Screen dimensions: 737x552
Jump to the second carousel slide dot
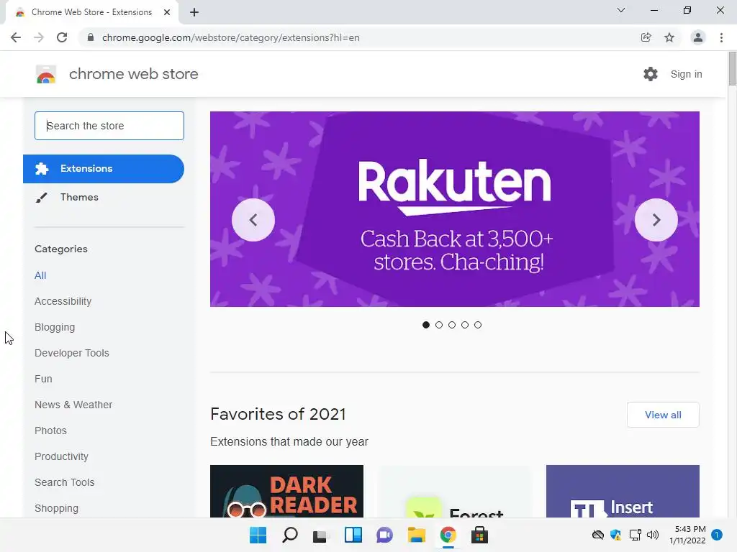[439, 325]
